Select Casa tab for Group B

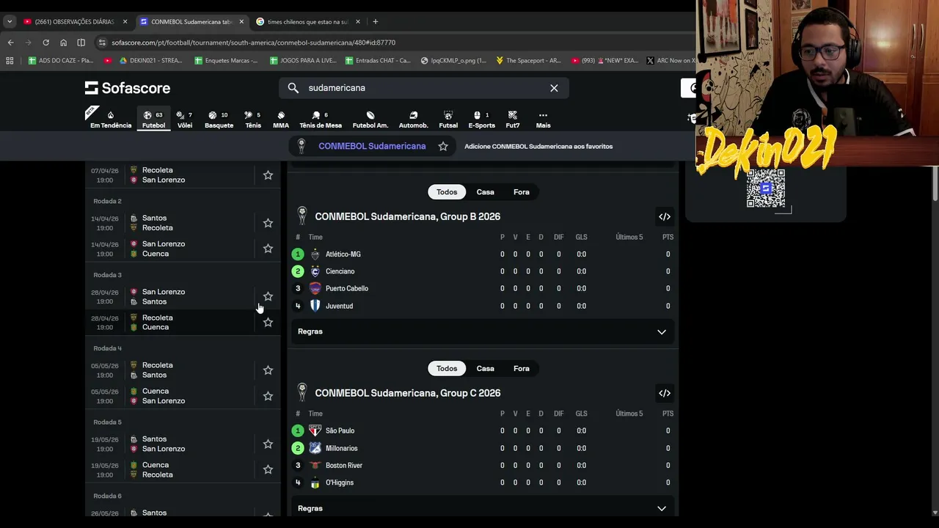tap(485, 192)
